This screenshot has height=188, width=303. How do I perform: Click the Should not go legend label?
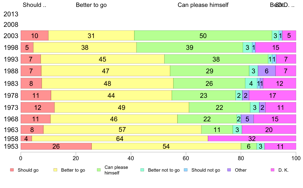tap(206, 170)
